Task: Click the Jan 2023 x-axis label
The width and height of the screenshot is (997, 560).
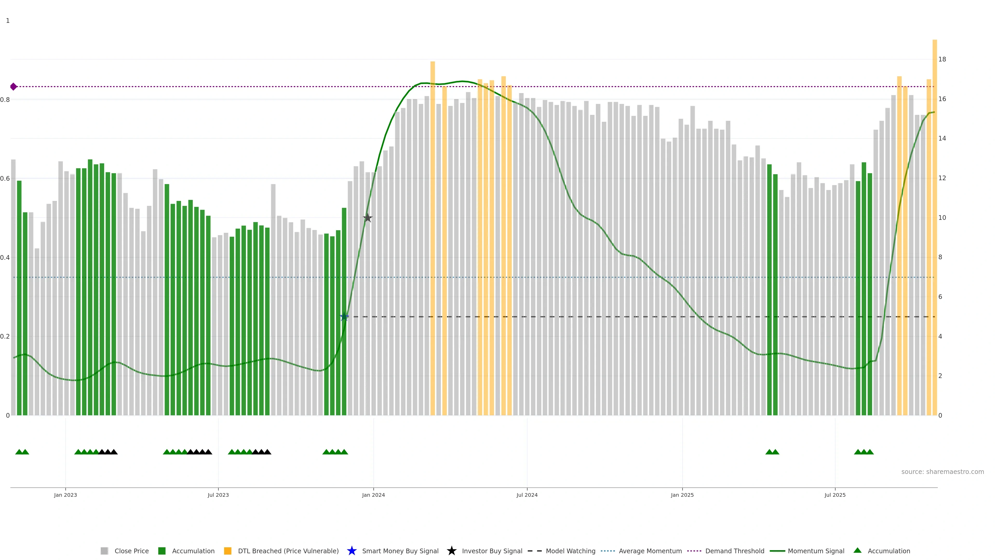Action: [x=65, y=495]
